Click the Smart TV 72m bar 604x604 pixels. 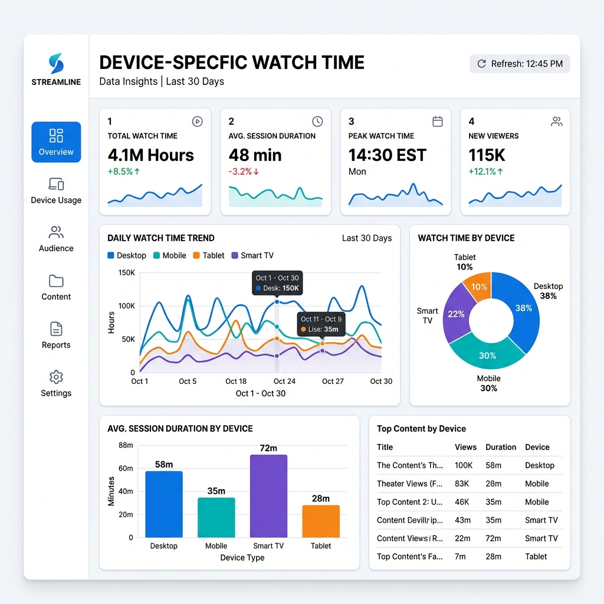(x=268, y=495)
